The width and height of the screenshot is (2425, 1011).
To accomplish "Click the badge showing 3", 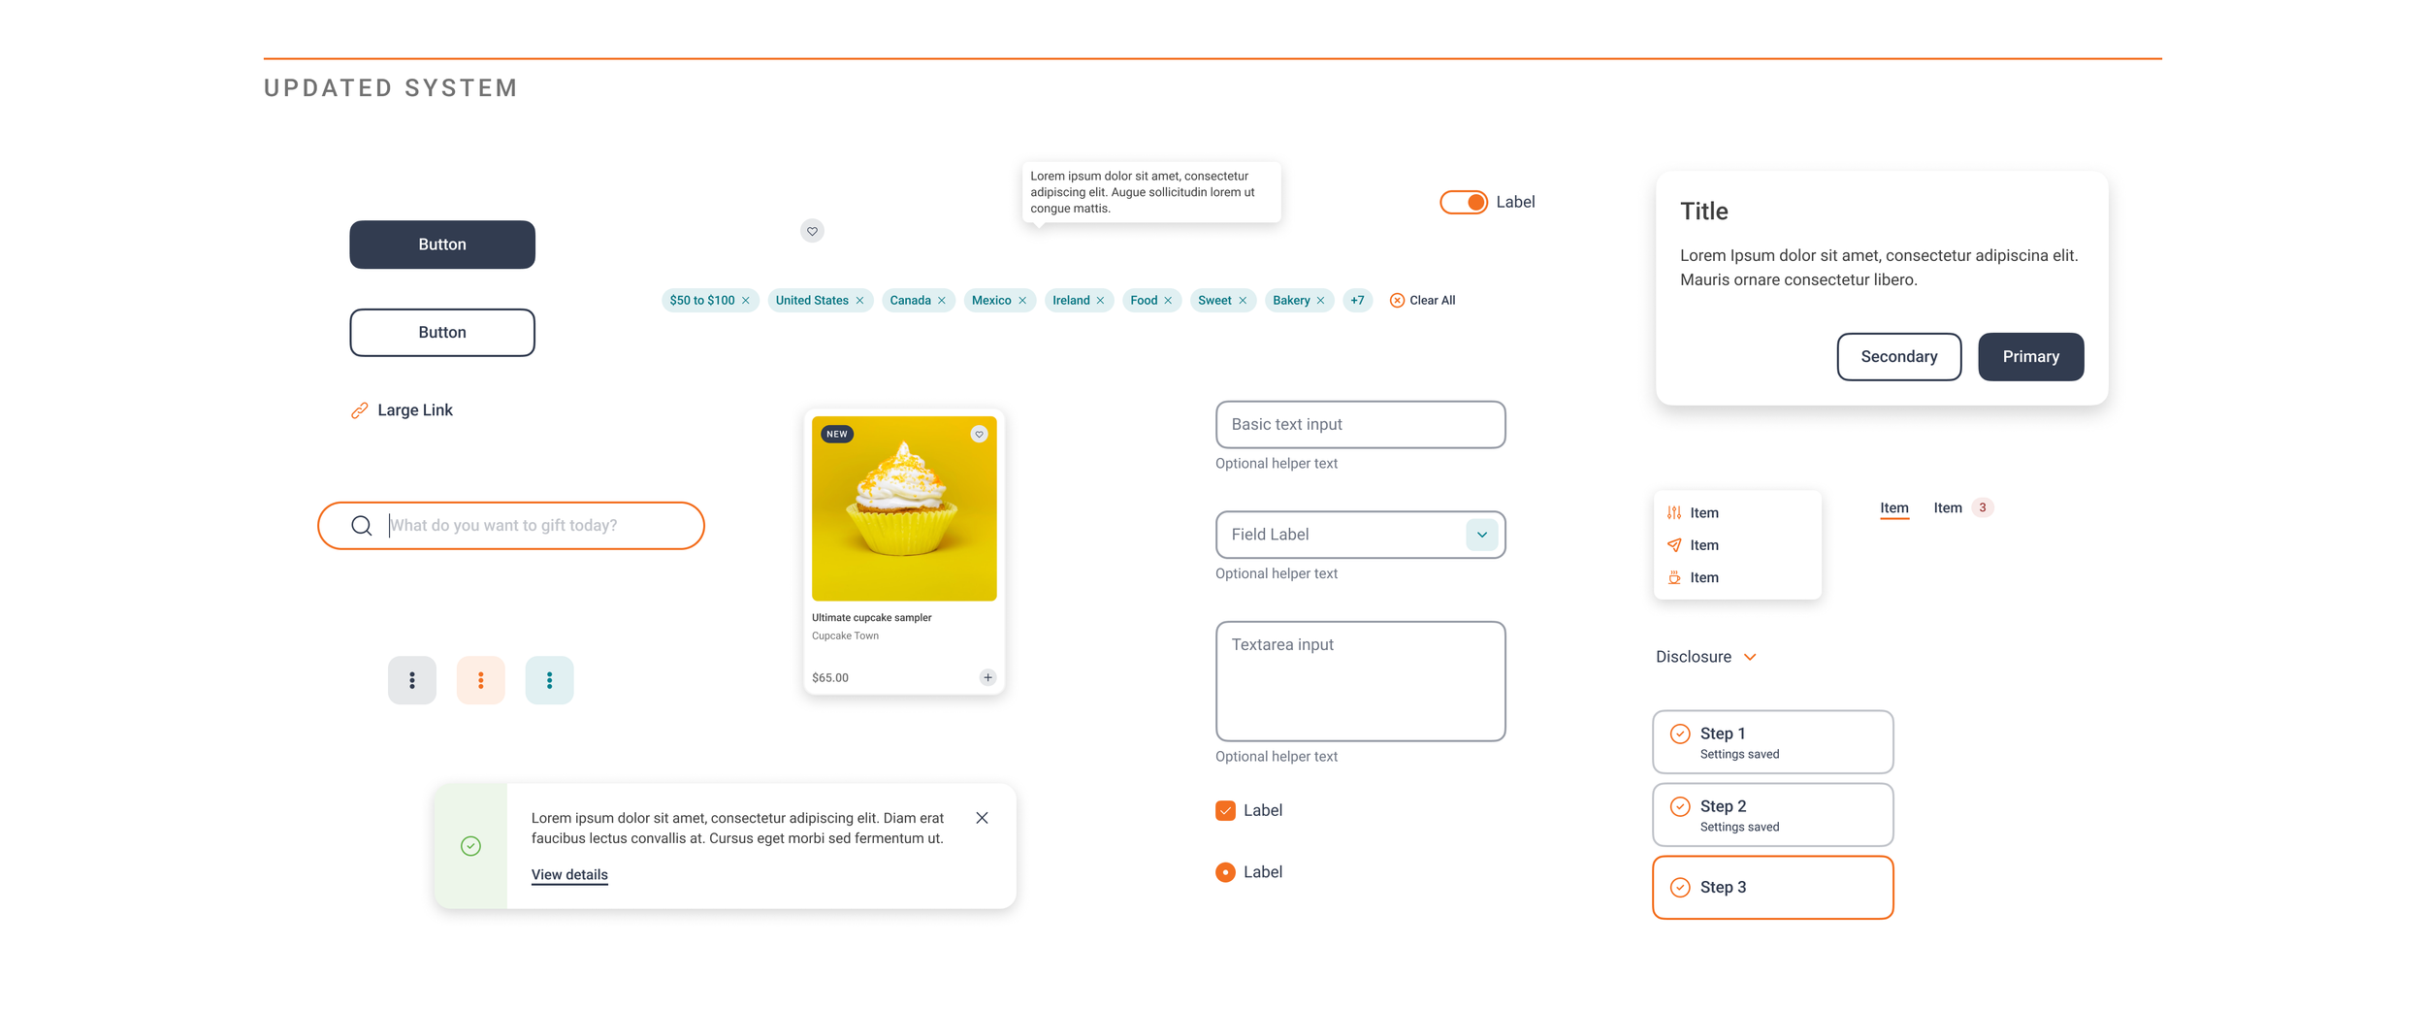I will (1982, 507).
